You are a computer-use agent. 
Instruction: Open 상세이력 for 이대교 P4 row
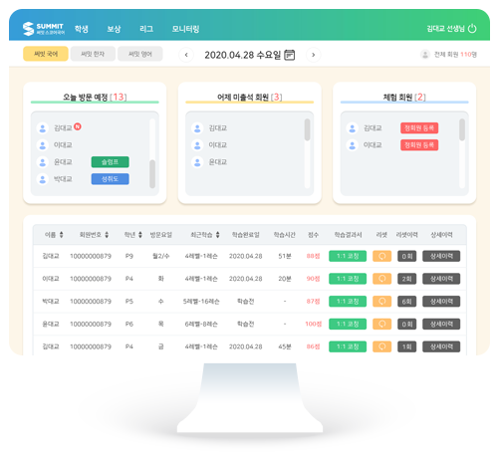click(x=441, y=279)
